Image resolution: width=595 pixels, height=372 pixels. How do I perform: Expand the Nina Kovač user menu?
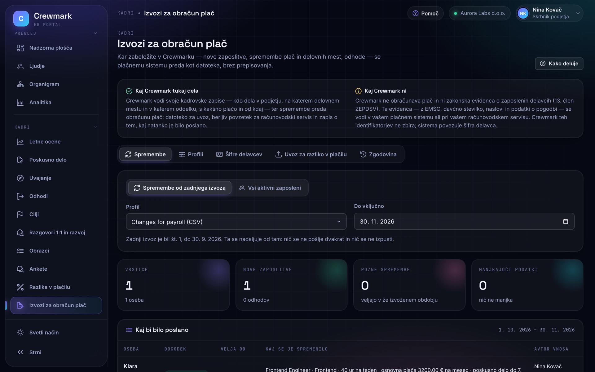(549, 13)
